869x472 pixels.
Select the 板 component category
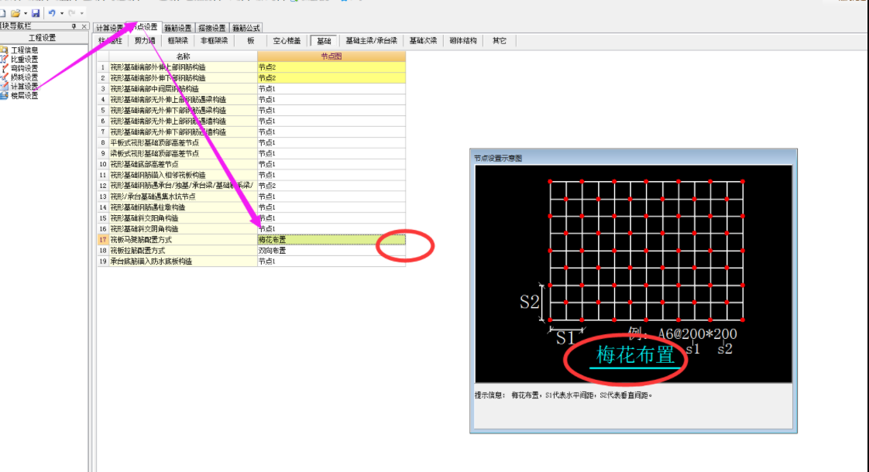tap(250, 40)
